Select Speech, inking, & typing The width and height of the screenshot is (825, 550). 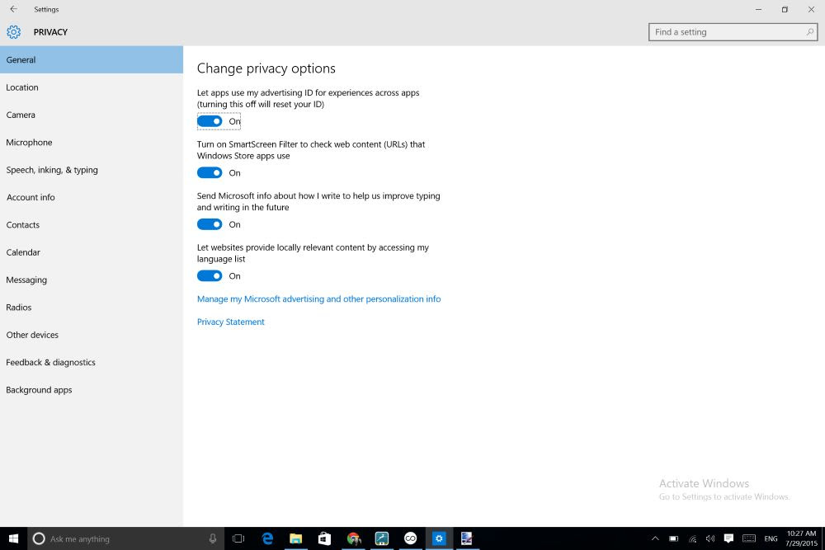[x=92, y=170]
